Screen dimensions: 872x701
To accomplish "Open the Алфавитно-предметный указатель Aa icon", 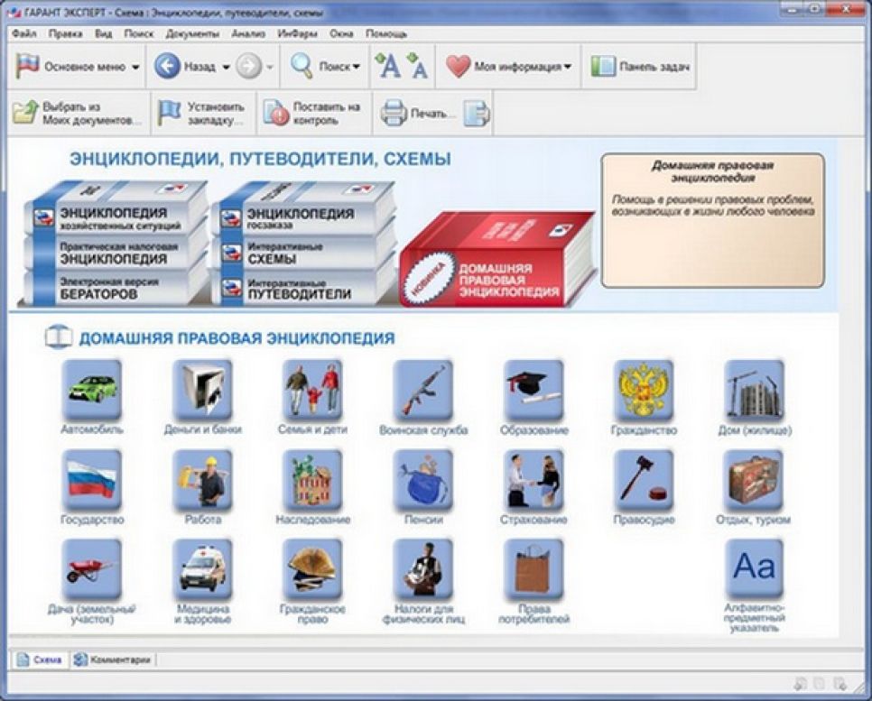I will click(754, 568).
